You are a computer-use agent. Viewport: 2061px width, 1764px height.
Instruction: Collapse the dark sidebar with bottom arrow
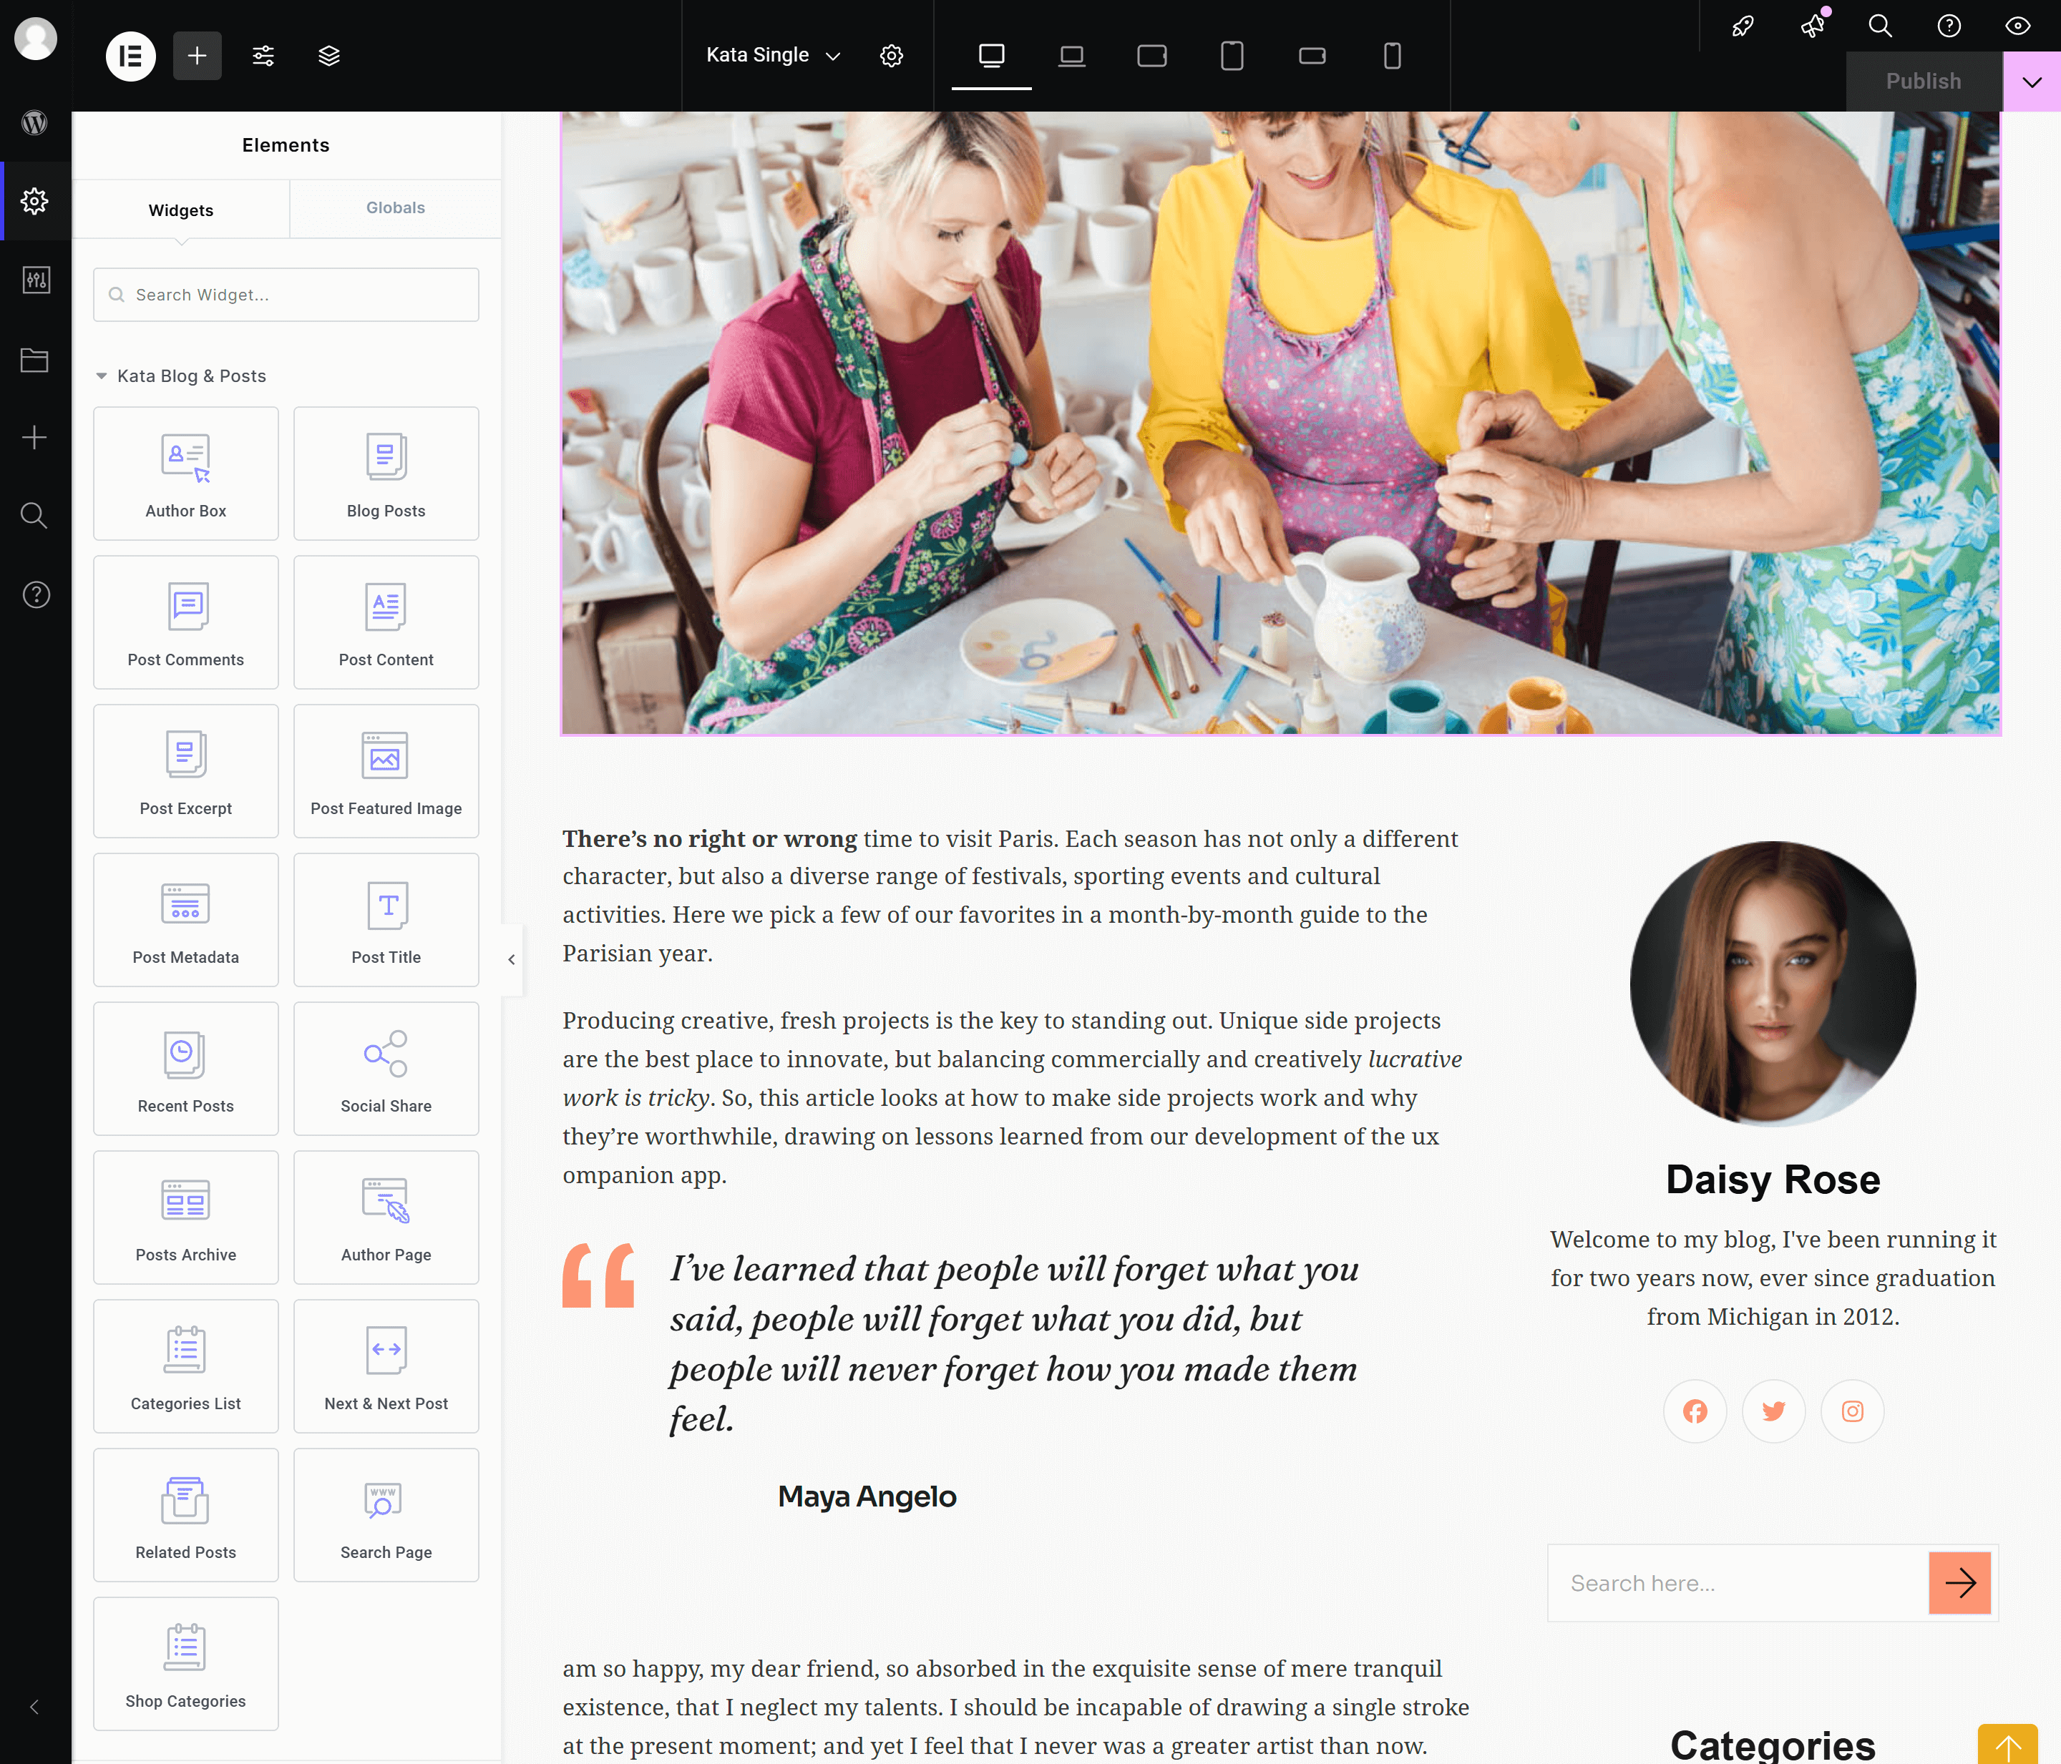pos(35,1707)
